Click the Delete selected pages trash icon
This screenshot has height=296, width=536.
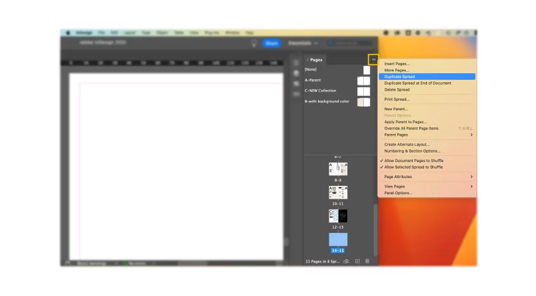coord(367,261)
